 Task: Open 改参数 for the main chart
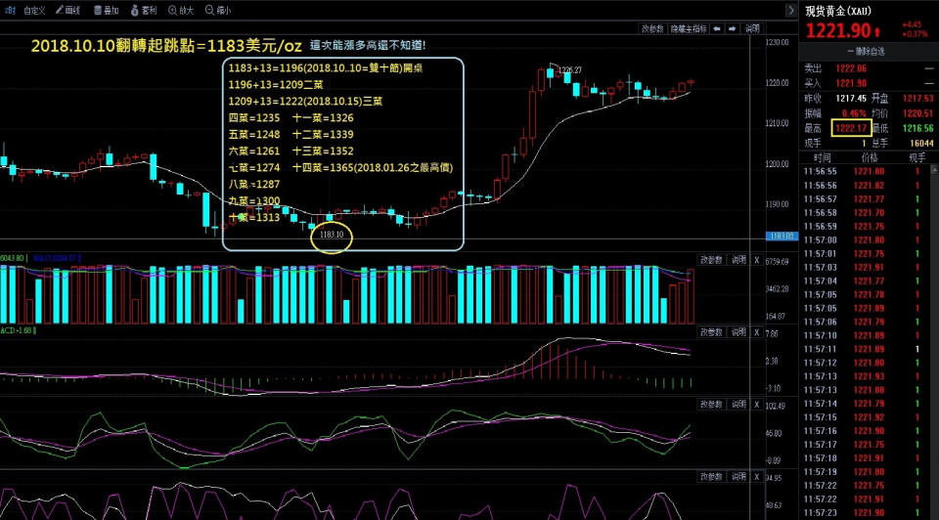(652, 29)
